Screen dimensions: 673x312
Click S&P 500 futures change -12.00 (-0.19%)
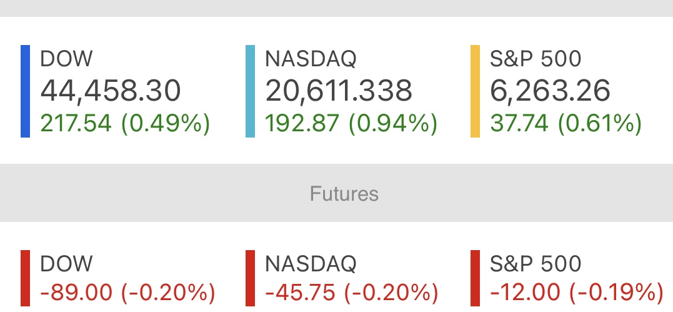coord(577,293)
